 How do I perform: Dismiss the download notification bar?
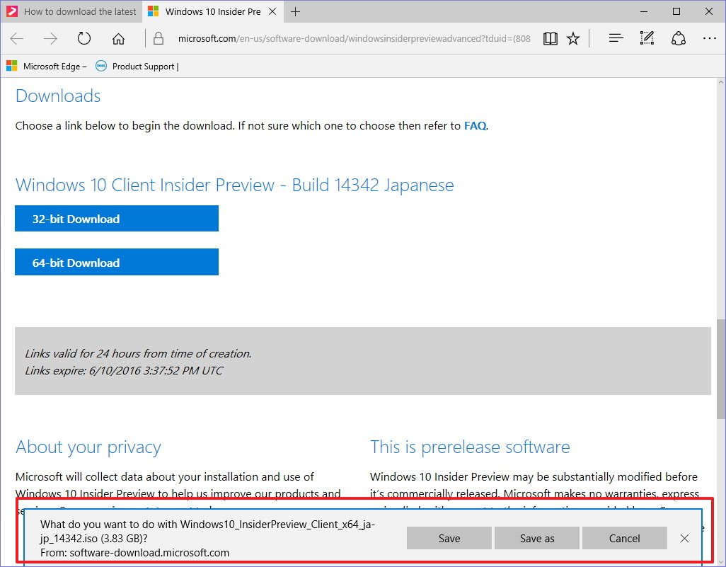pyautogui.click(x=684, y=538)
